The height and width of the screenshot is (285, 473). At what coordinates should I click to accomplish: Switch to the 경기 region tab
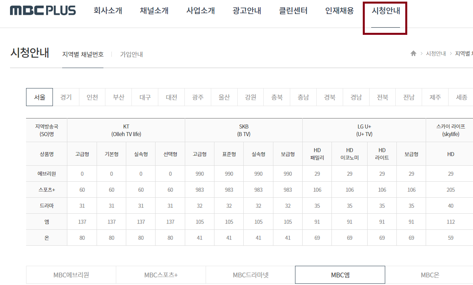click(65, 97)
